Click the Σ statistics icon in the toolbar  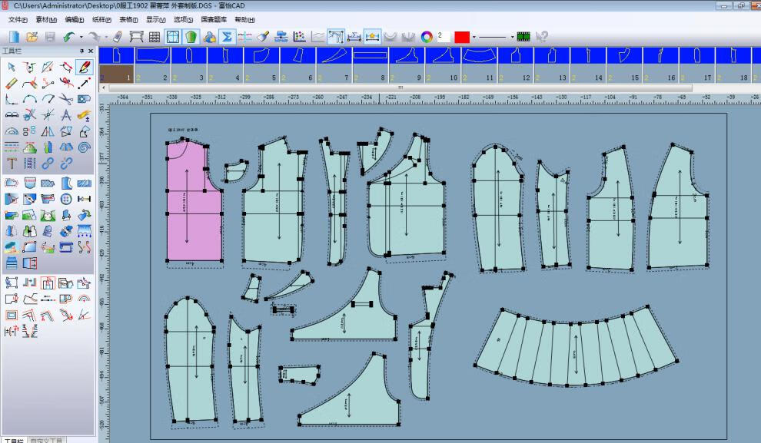(x=228, y=36)
